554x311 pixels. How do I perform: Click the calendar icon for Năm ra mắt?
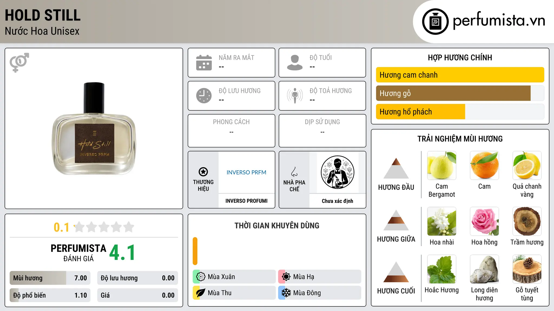(x=204, y=63)
